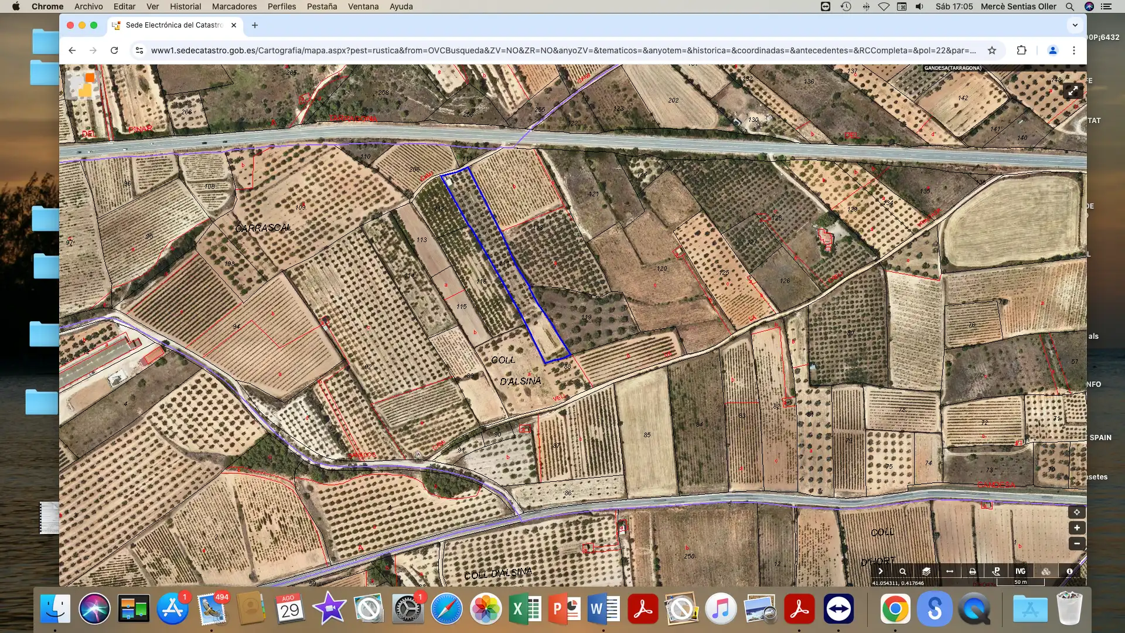Screen dimensions: 1125x633
Task: Click the IVG button in map toolbar
Action: (1021, 571)
